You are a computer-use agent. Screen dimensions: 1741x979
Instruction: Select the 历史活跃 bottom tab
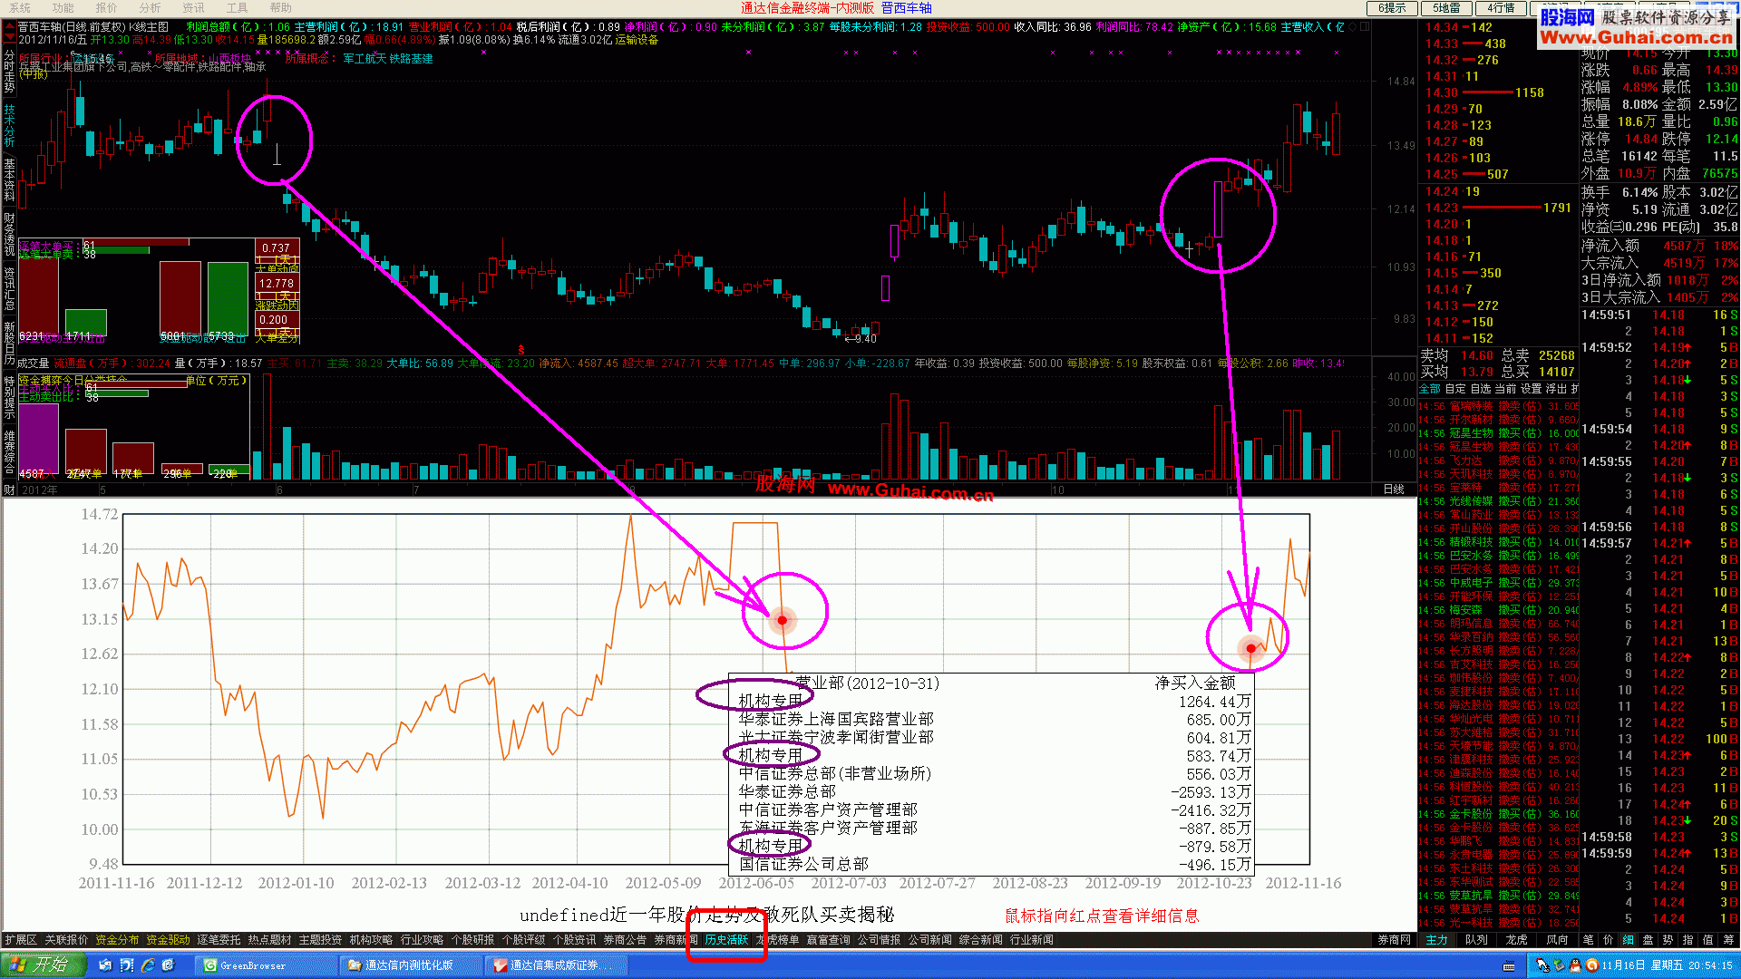[726, 940]
